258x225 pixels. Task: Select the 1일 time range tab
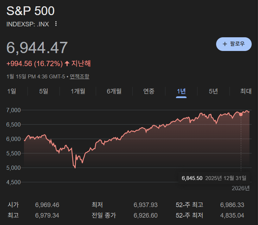(x=12, y=91)
